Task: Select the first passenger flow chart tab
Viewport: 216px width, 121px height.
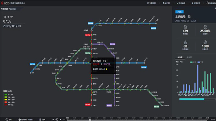Action: tap(180, 57)
